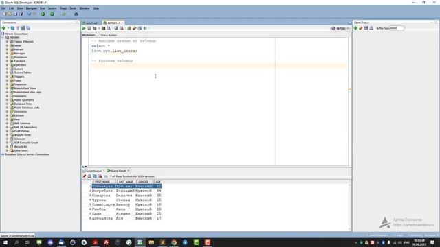Select Database Schema Service Connections item
Image resolution: width=440 pixels, height=247 pixels.
(x=27, y=154)
